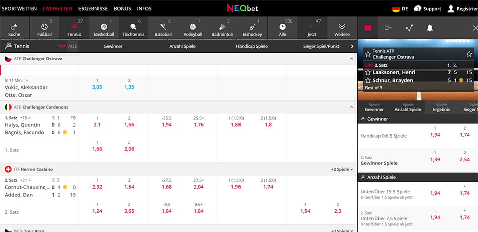Select Spiele Ergebnis tab
478x232 pixels.
point(441,107)
